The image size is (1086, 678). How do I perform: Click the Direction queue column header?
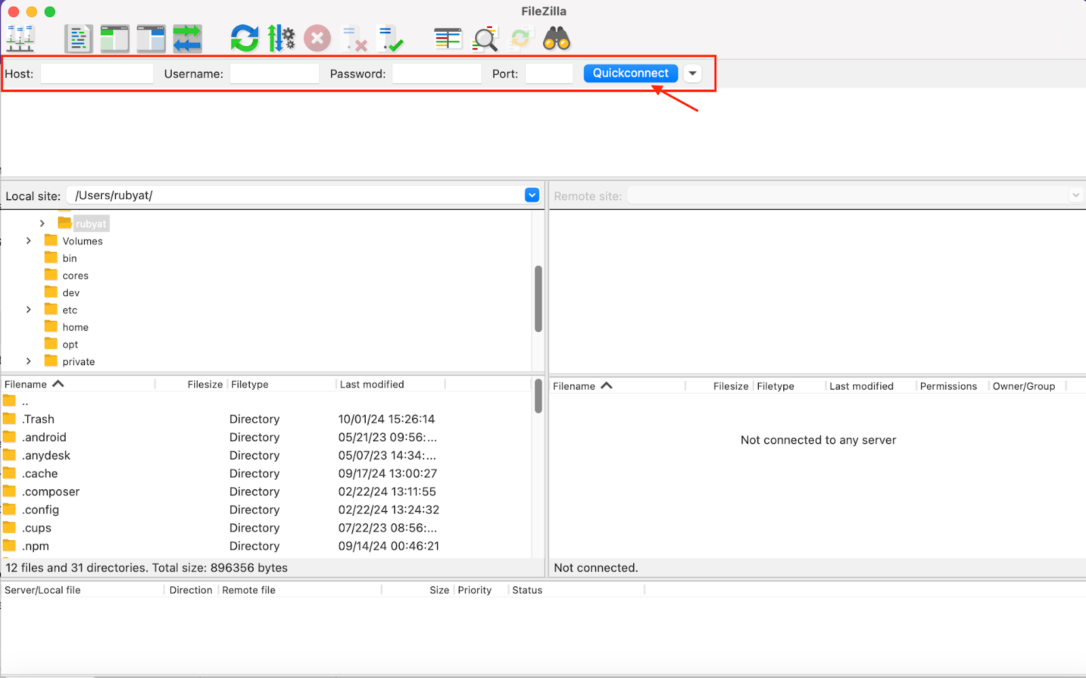(191, 590)
